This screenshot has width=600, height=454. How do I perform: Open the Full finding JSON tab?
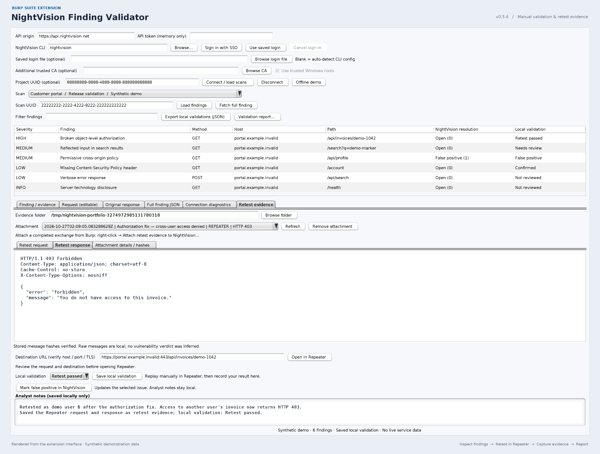[163, 204]
